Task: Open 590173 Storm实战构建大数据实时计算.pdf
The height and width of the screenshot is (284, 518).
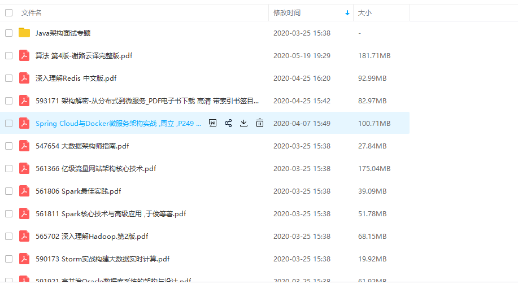Action: point(102,259)
